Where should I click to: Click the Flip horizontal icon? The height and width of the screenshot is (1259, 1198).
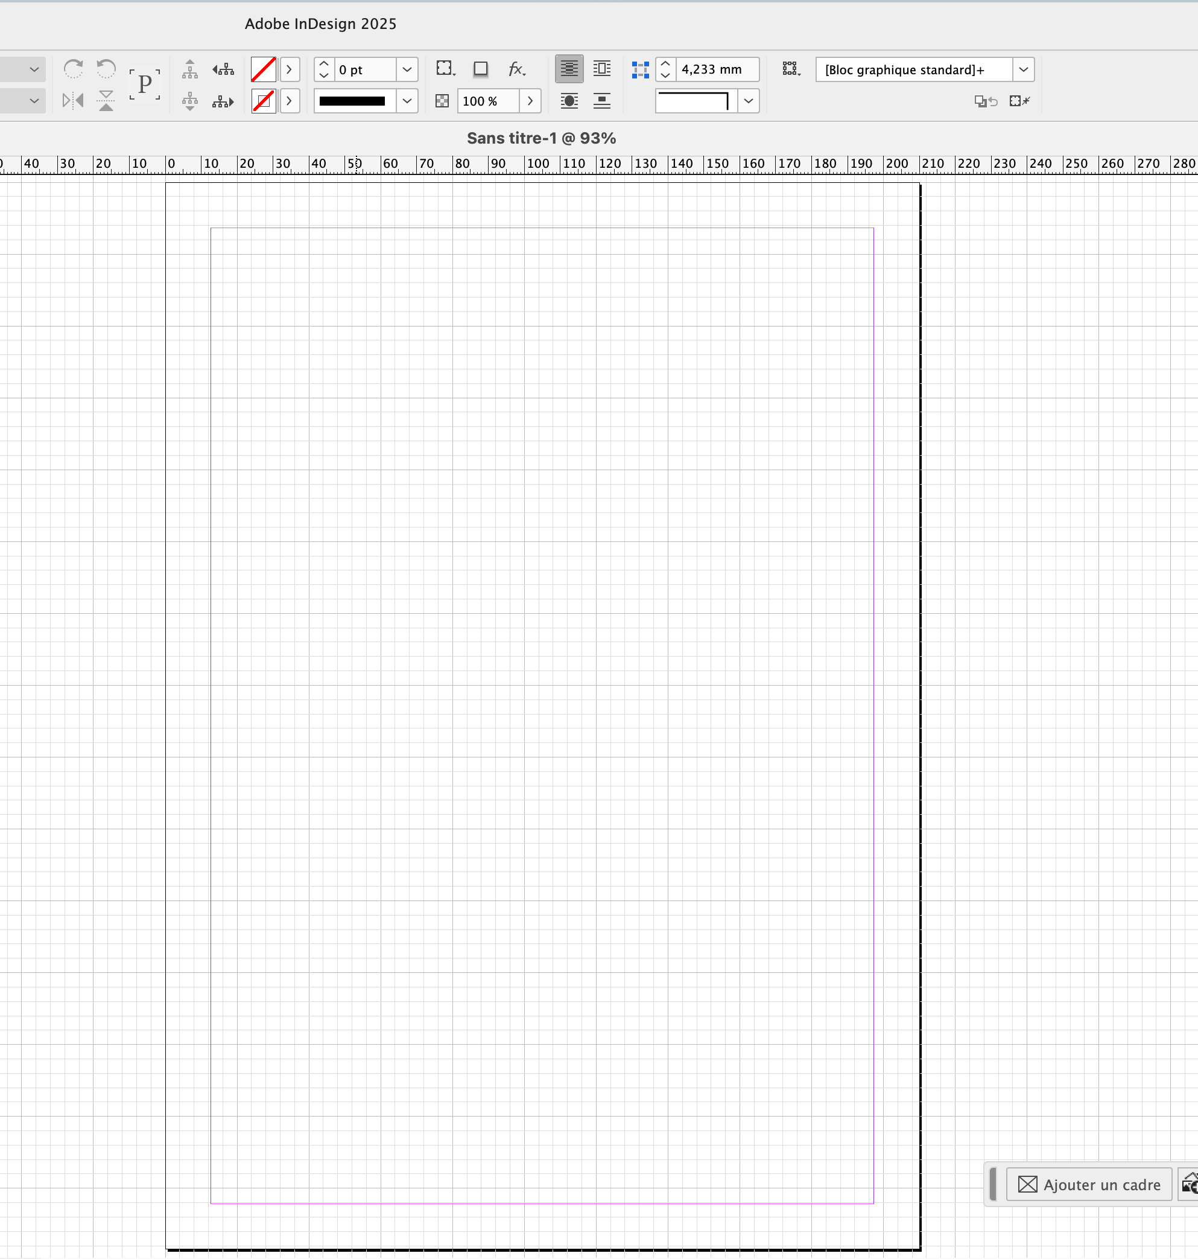[x=72, y=101]
